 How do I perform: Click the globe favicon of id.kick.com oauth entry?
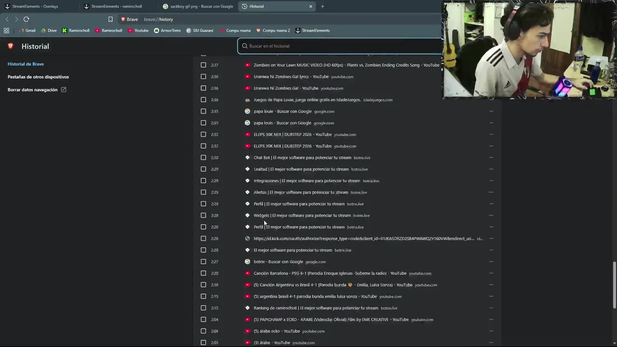coord(247,239)
